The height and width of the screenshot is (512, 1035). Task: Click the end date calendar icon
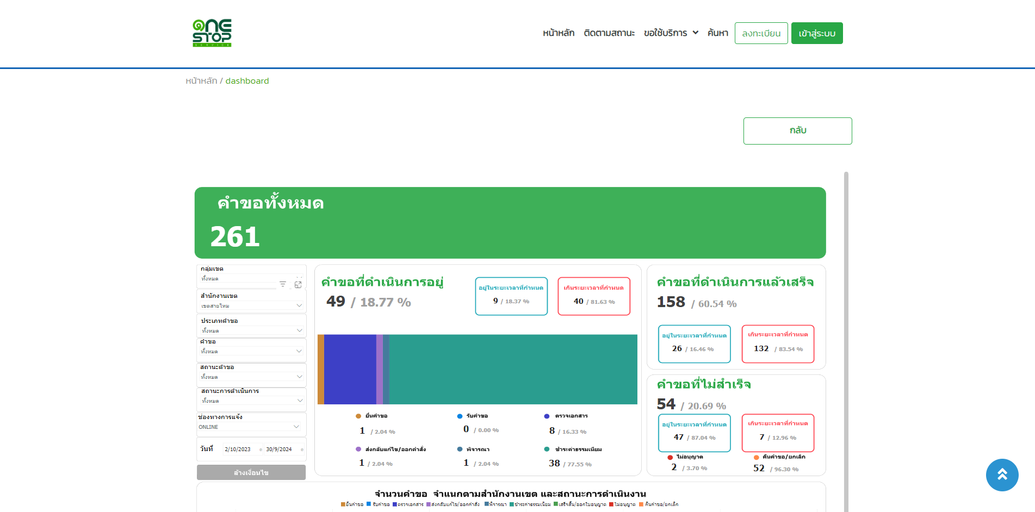point(302,449)
